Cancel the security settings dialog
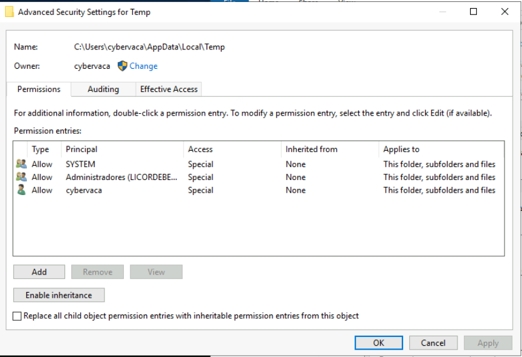This screenshot has height=357, width=522. (433, 343)
